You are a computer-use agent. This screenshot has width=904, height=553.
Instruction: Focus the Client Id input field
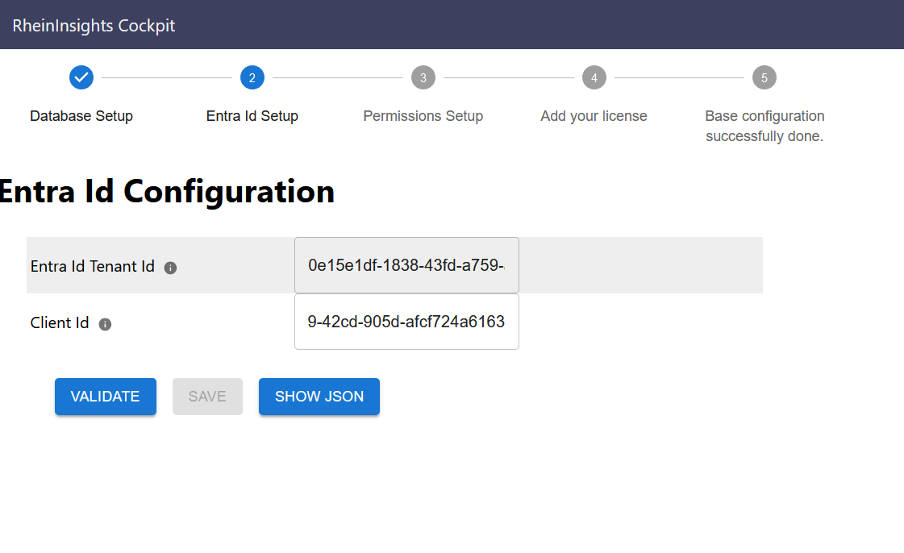(x=406, y=322)
